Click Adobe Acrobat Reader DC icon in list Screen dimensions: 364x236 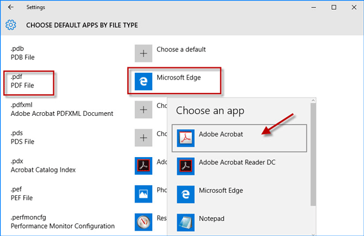point(186,166)
